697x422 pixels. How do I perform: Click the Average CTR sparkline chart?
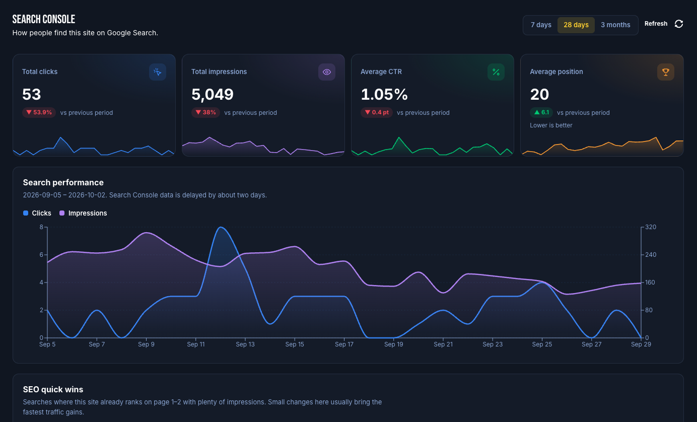(432, 146)
